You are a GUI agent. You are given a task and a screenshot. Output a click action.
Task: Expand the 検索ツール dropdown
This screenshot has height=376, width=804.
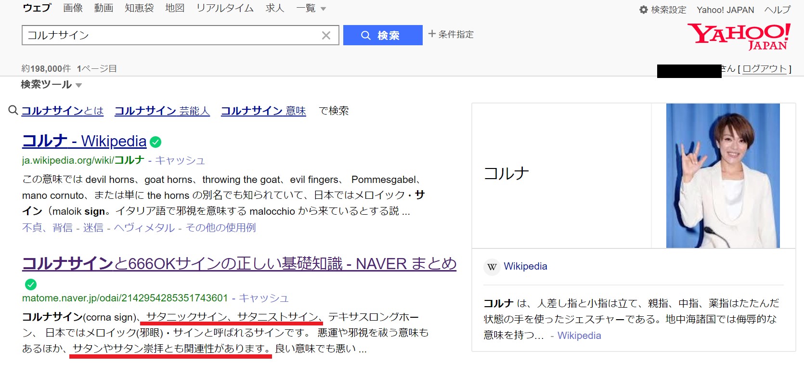(51, 85)
